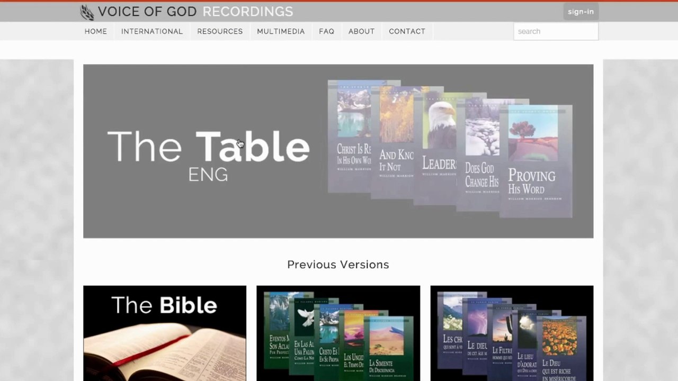The height and width of the screenshot is (381, 678).
Task: Open the Spanish books previous version tile
Action: (338, 333)
